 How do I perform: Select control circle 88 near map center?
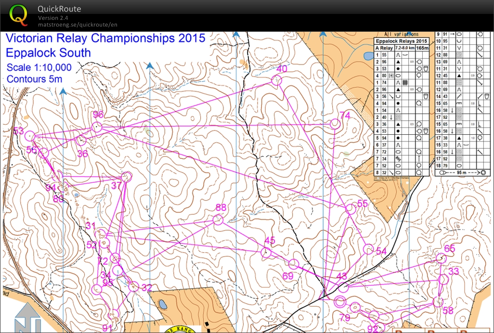(x=218, y=219)
